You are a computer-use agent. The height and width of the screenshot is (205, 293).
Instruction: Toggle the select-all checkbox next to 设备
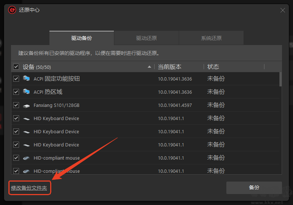(16, 67)
